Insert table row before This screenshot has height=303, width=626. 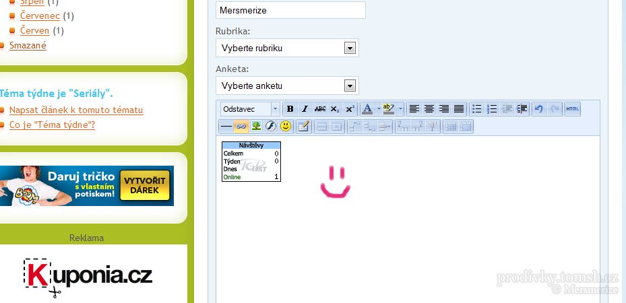click(354, 127)
